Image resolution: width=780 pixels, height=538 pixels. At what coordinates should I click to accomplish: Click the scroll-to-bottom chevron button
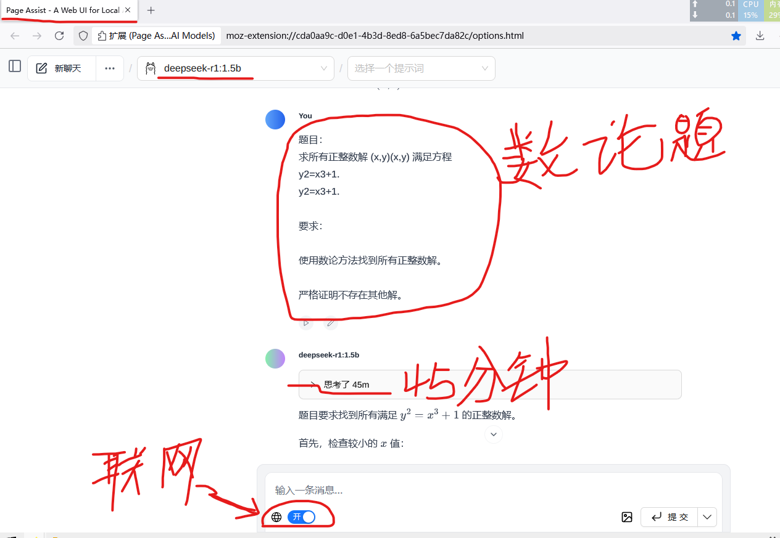(494, 434)
